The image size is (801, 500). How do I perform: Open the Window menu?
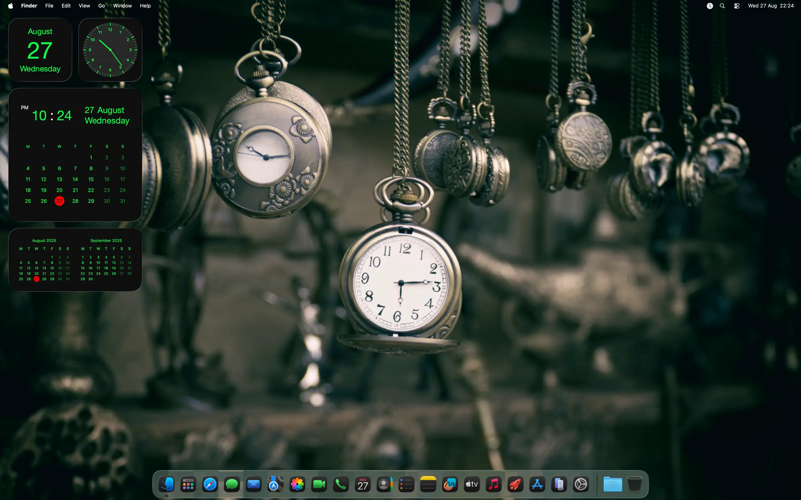point(122,6)
